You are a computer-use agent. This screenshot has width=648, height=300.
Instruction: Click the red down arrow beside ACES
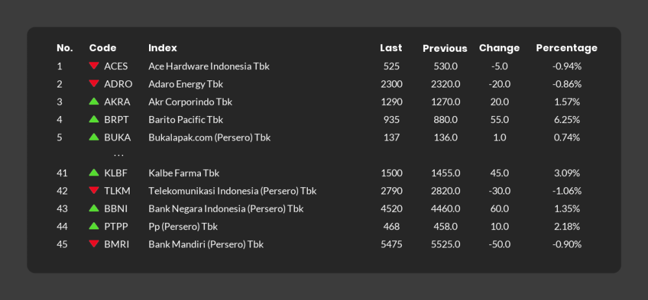(x=94, y=65)
